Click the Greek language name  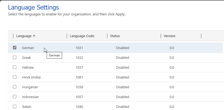[27, 58]
